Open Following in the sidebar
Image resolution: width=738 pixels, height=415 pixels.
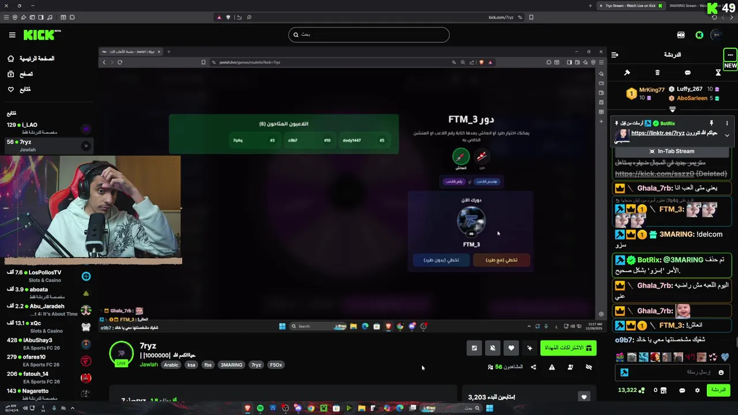click(x=19, y=89)
